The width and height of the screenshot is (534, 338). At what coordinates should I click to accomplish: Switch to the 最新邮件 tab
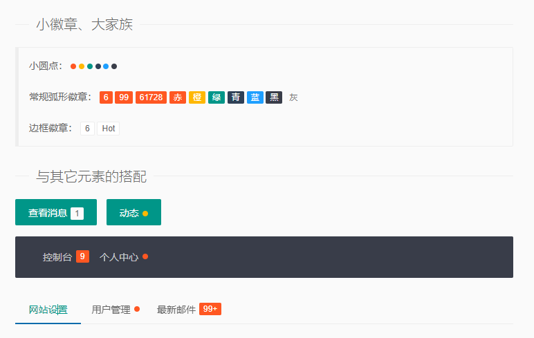[x=176, y=310]
